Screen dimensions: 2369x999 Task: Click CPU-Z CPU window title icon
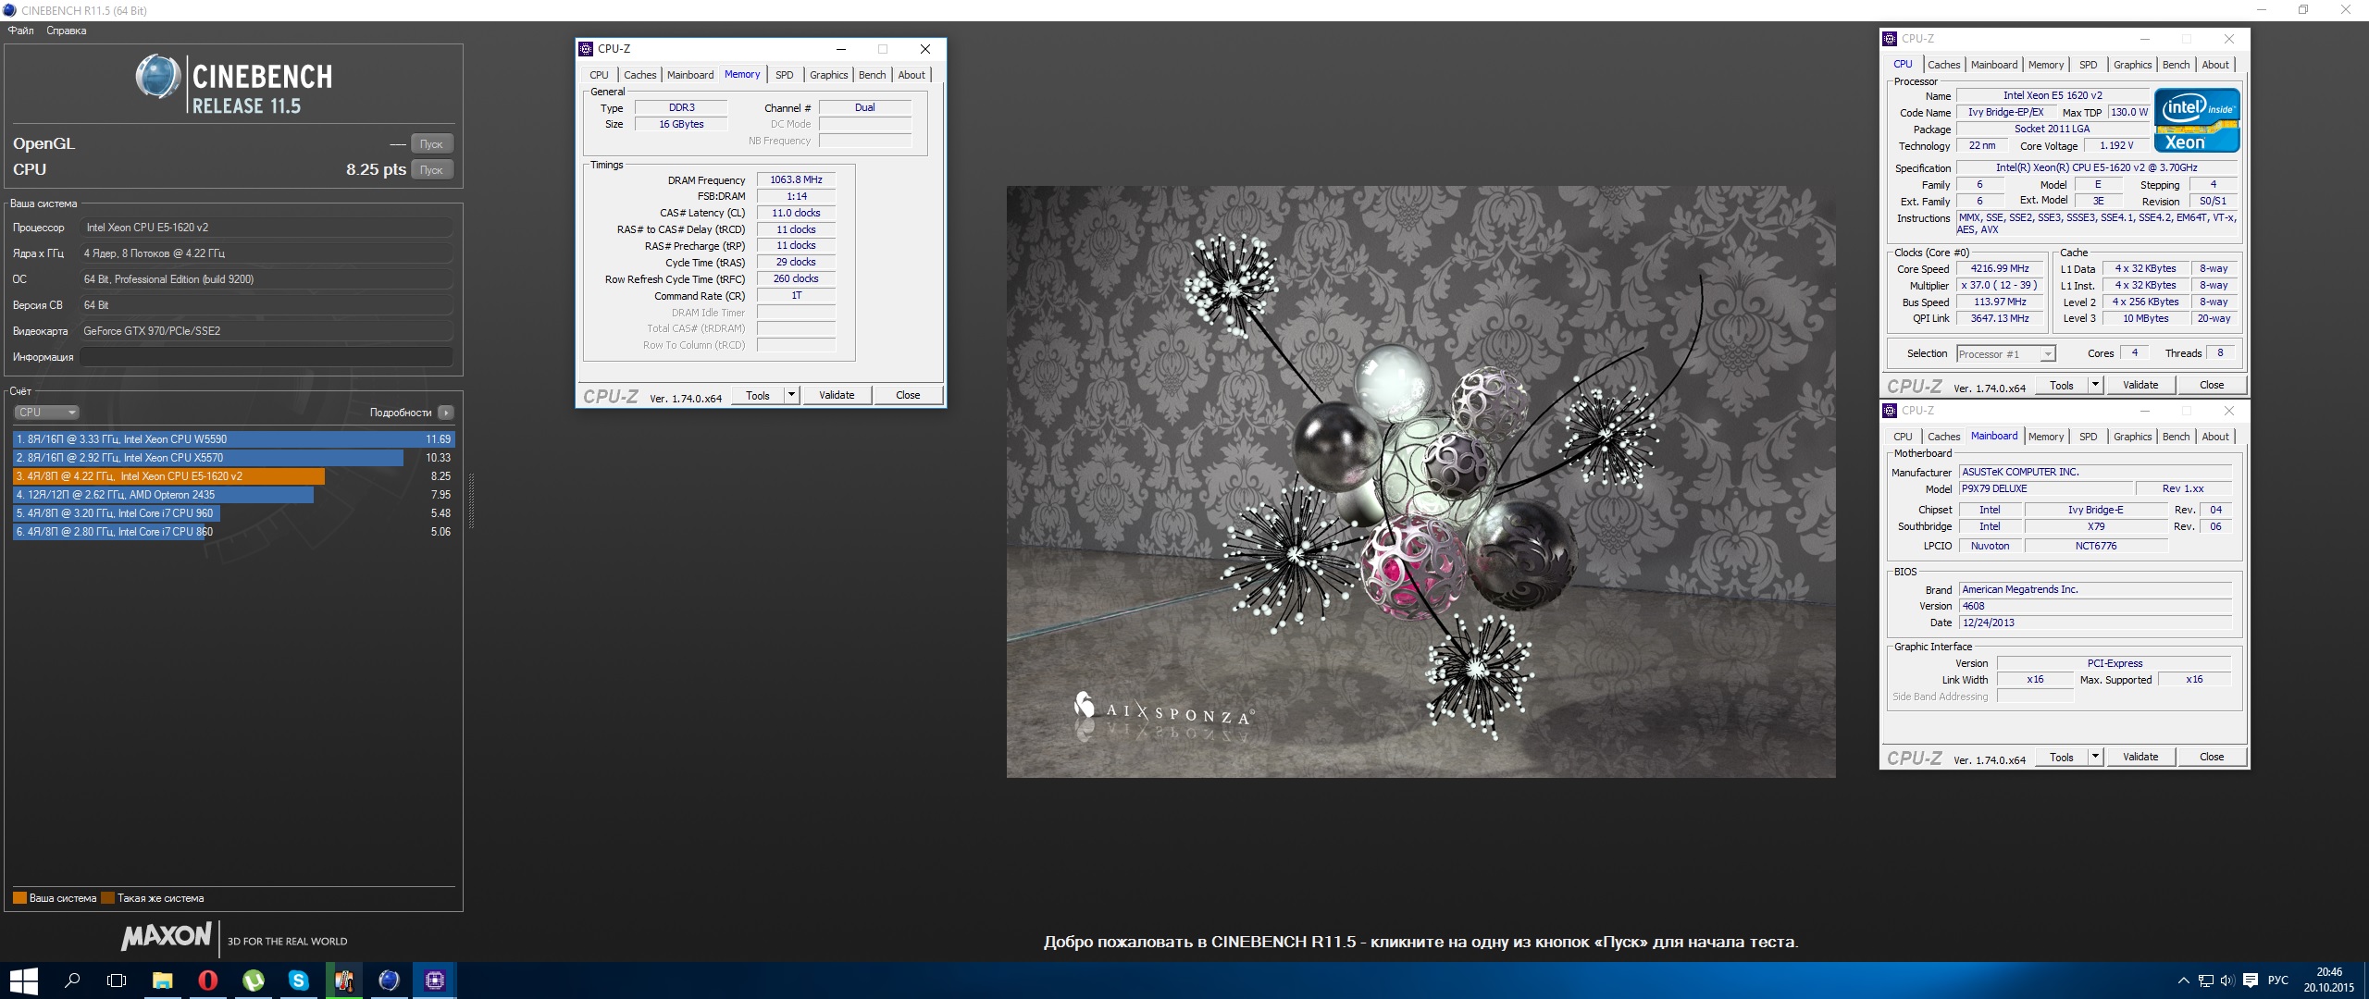tap(1890, 39)
